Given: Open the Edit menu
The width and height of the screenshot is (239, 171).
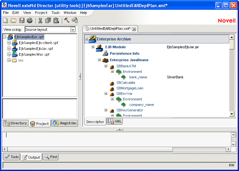Looking at the screenshot, I should click(x=16, y=13).
